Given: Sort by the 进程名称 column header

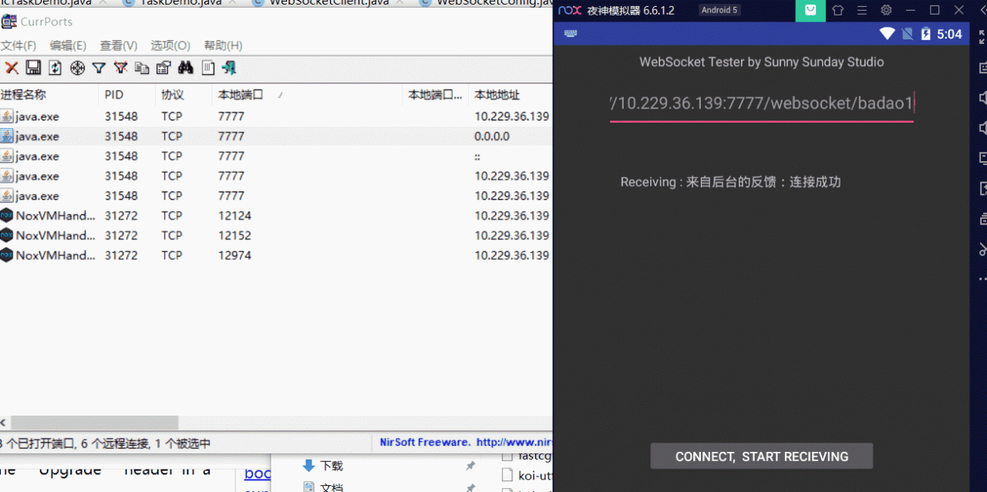Looking at the screenshot, I should 50,95.
